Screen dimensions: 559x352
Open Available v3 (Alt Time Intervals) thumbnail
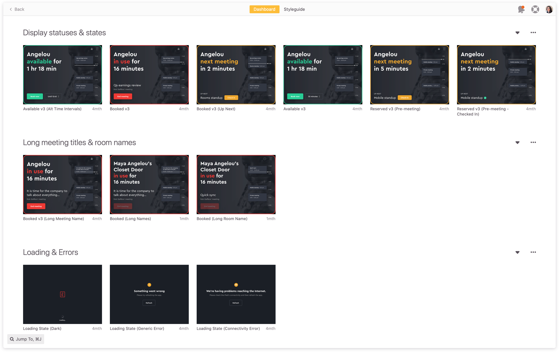click(62, 75)
